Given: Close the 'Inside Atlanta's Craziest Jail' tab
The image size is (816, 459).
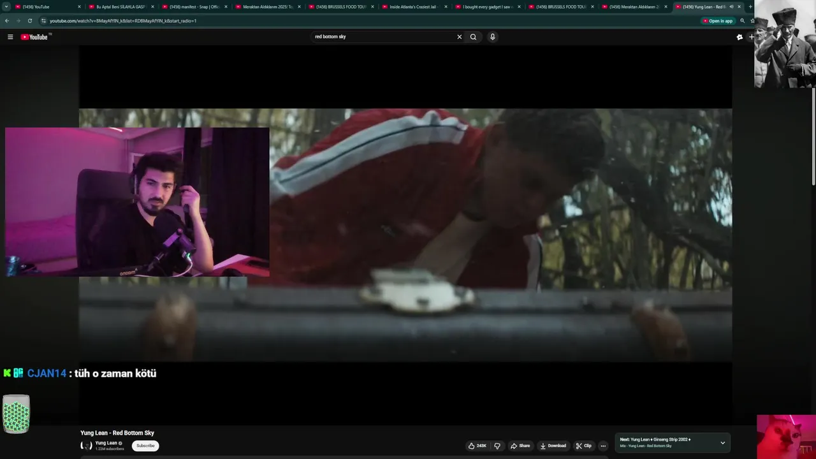Looking at the screenshot, I should tap(446, 6).
